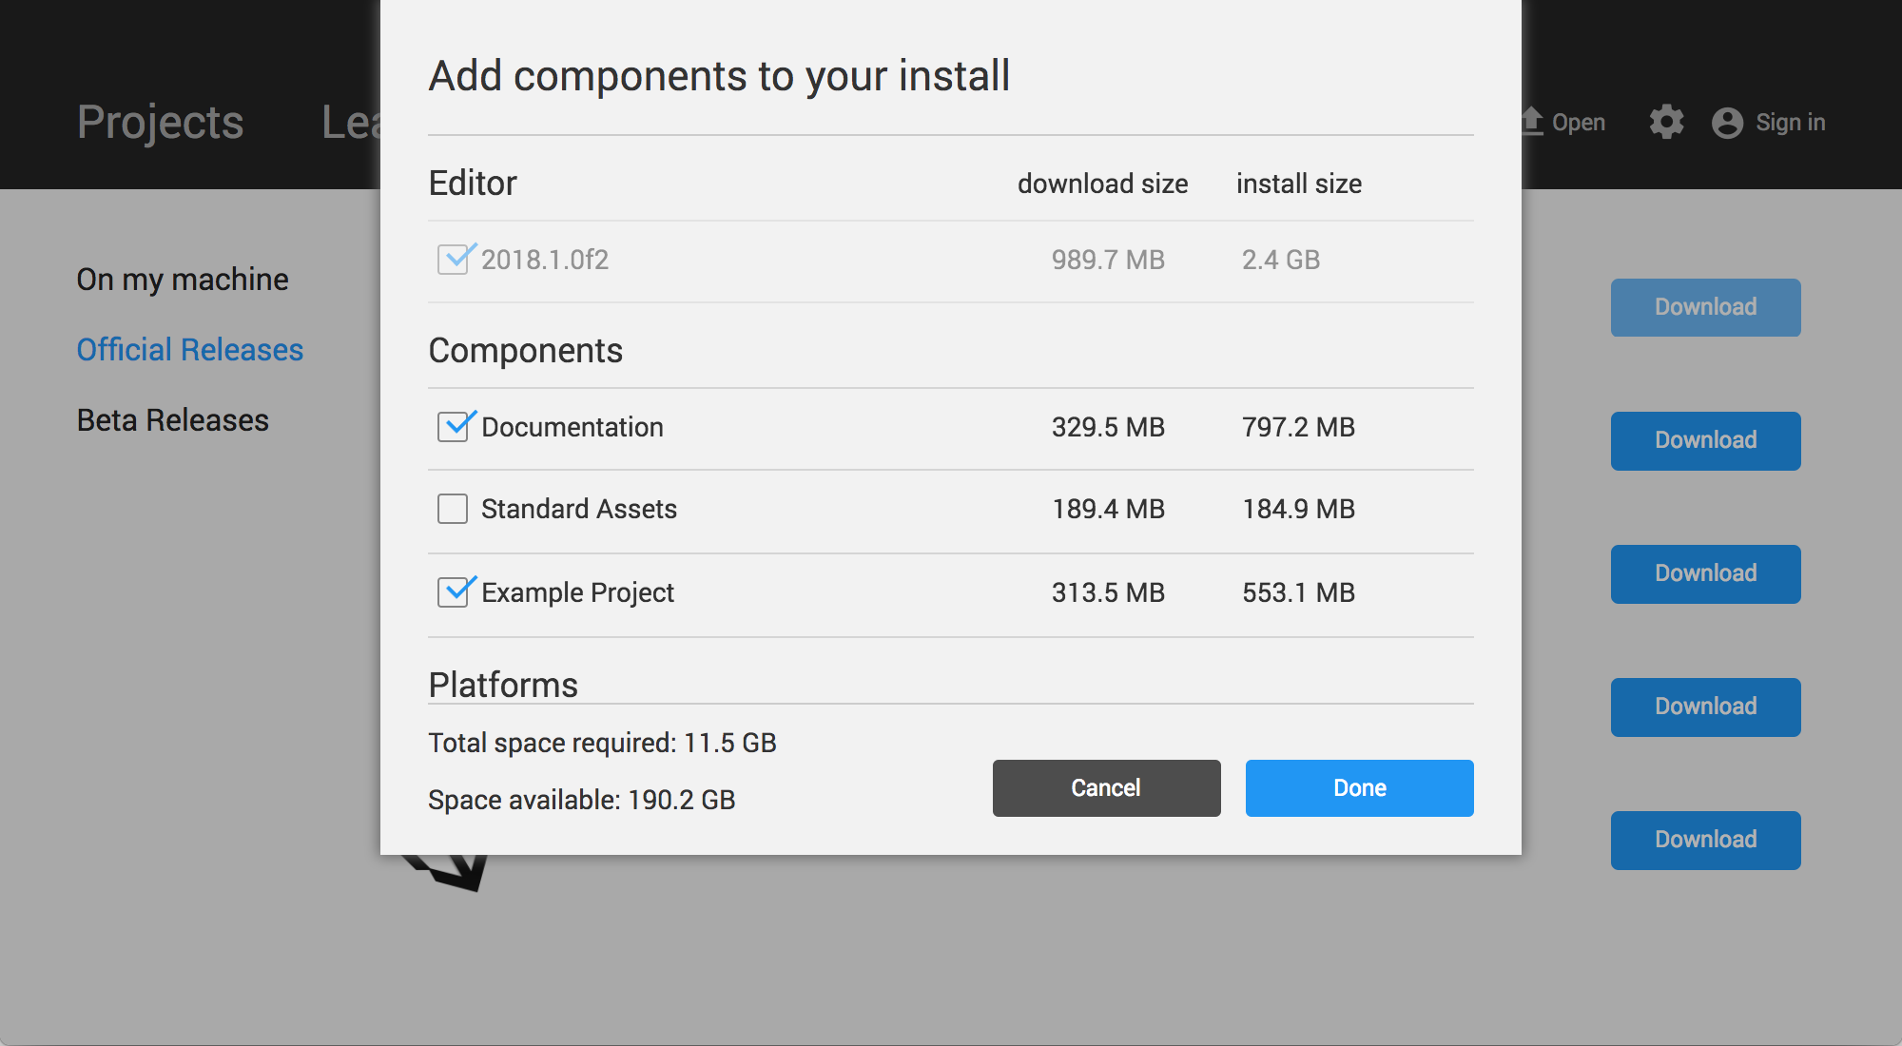Click the On my machine link

[183, 280]
